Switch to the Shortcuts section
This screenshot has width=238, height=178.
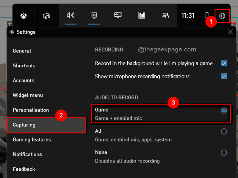[x=24, y=66]
